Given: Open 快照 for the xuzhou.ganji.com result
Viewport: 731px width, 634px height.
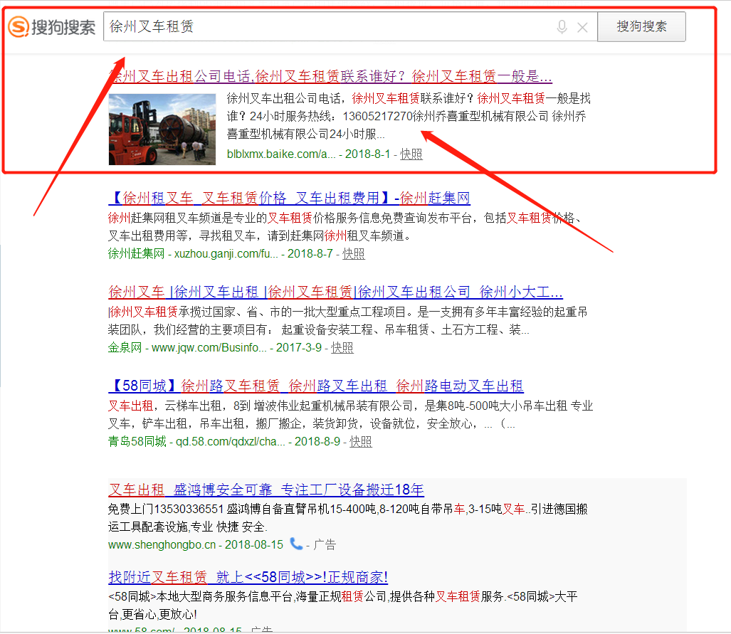Looking at the screenshot, I should tap(353, 253).
